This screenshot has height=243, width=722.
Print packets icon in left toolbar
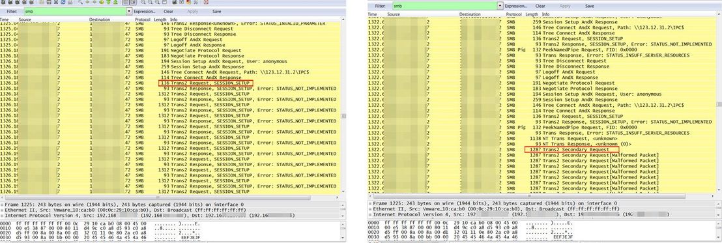(x=70, y=2)
